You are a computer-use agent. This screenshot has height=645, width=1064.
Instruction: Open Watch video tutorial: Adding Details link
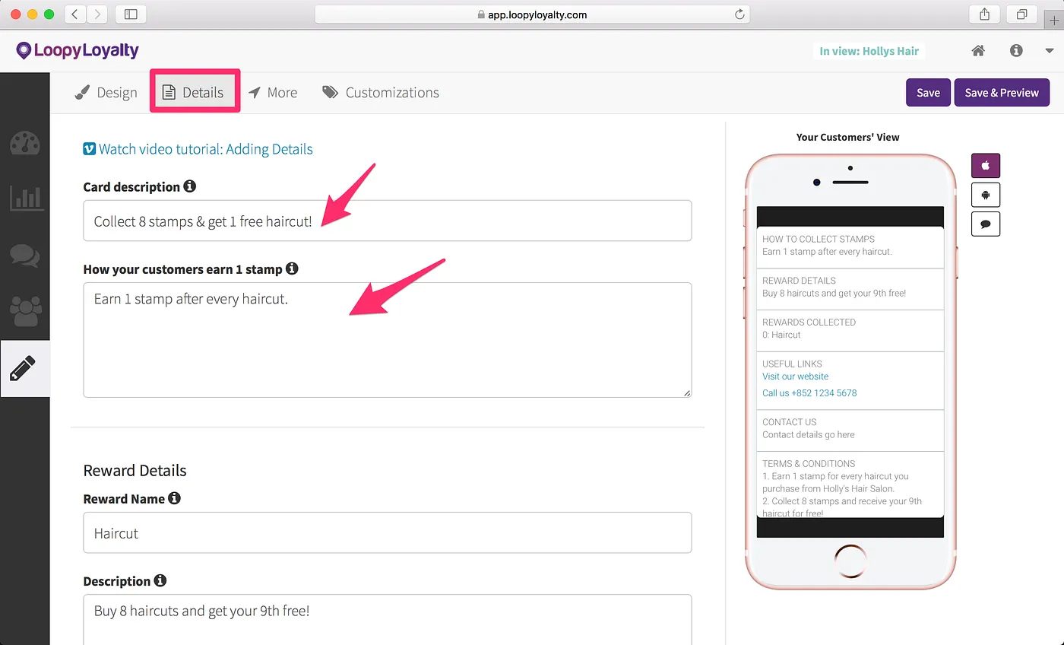point(198,149)
